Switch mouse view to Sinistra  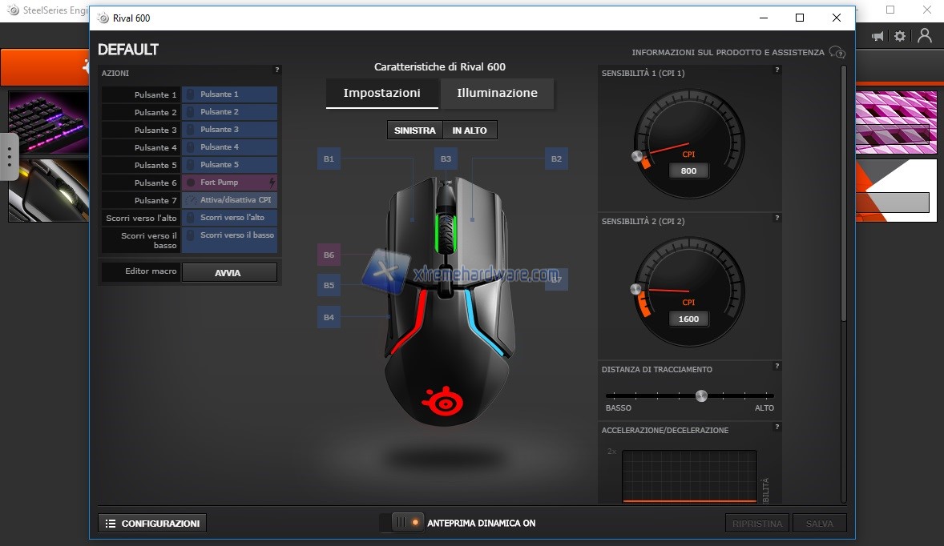414,130
